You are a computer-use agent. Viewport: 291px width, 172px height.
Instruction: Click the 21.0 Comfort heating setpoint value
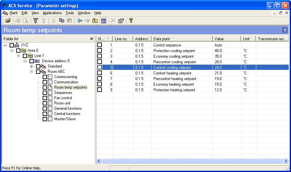(x=218, y=73)
